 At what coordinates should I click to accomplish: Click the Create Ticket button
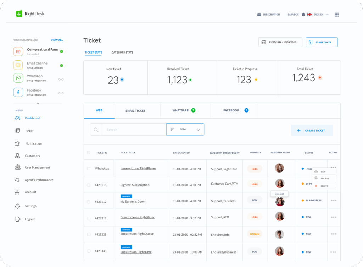point(312,131)
